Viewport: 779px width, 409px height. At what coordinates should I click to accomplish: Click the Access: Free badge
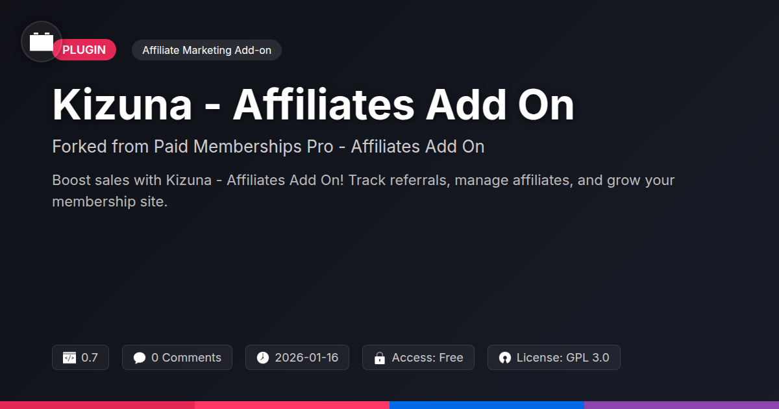point(419,358)
